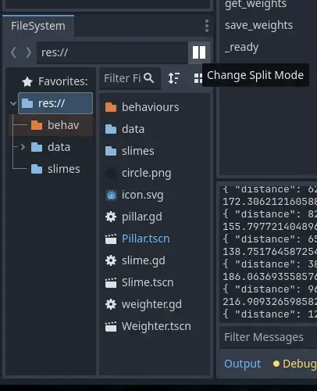Click the search magnifier in Filter Files
This screenshot has width=317, height=391.
tap(148, 78)
